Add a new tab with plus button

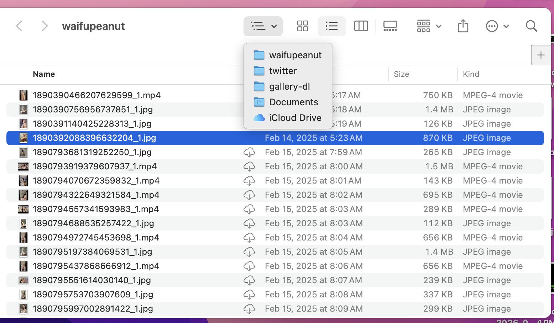coord(541,55)
